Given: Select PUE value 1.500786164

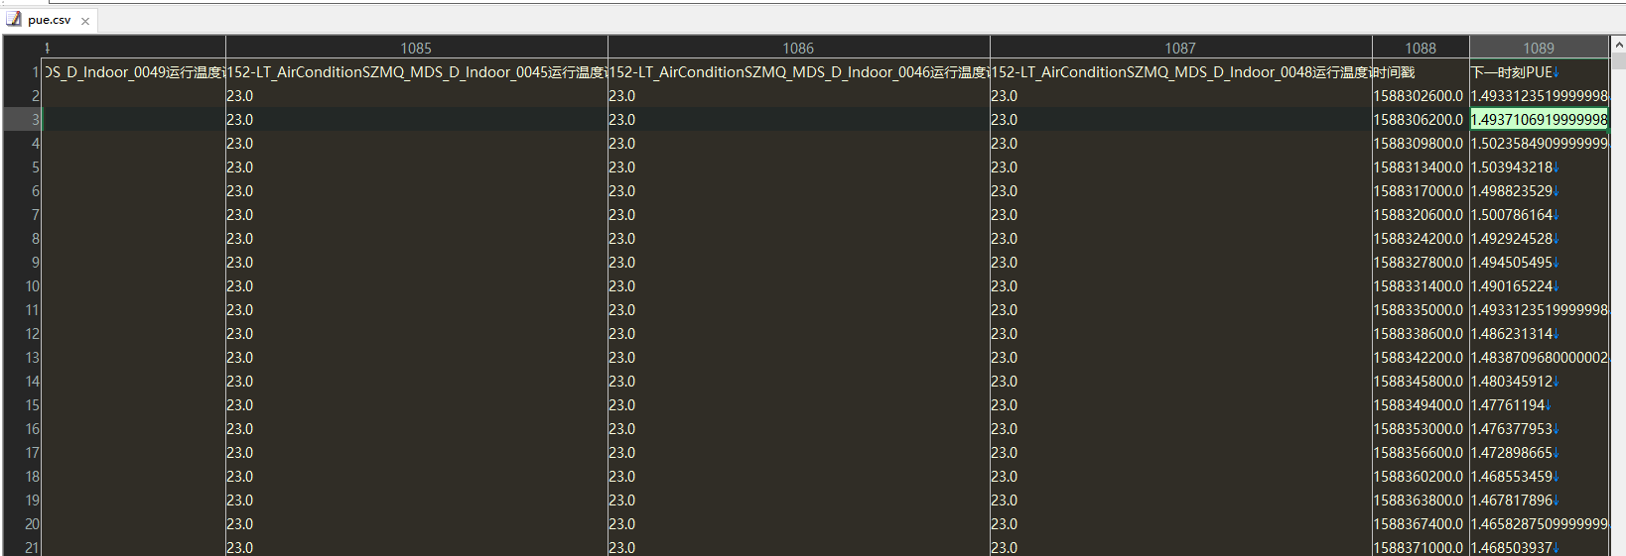Looking at the screenshot, I should (x=1539, y=215).
